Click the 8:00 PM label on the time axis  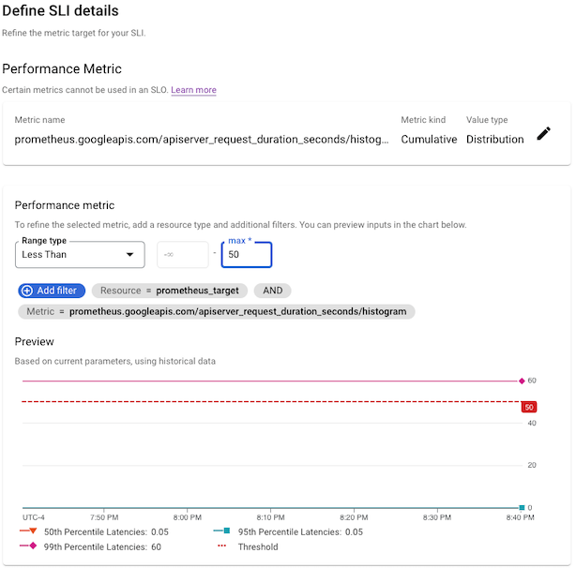(x=188, y=517)
